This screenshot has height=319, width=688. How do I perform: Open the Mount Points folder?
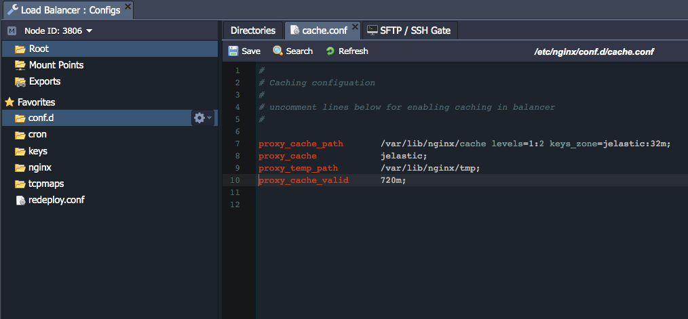56,65
